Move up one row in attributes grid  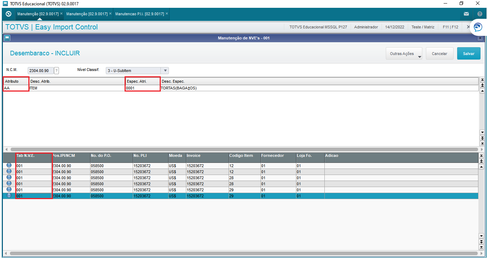point(482,91)
